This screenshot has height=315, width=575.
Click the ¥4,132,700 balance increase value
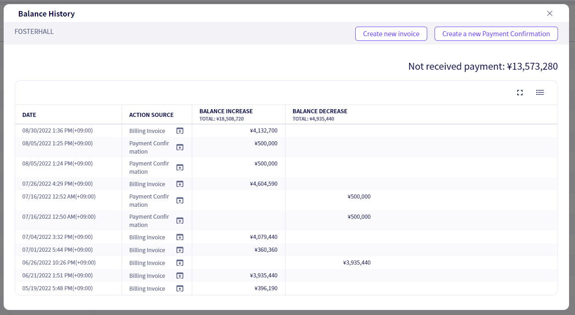(x=263, y=131)
